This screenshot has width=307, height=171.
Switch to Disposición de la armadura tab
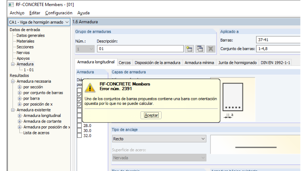(x=158, y=63)
